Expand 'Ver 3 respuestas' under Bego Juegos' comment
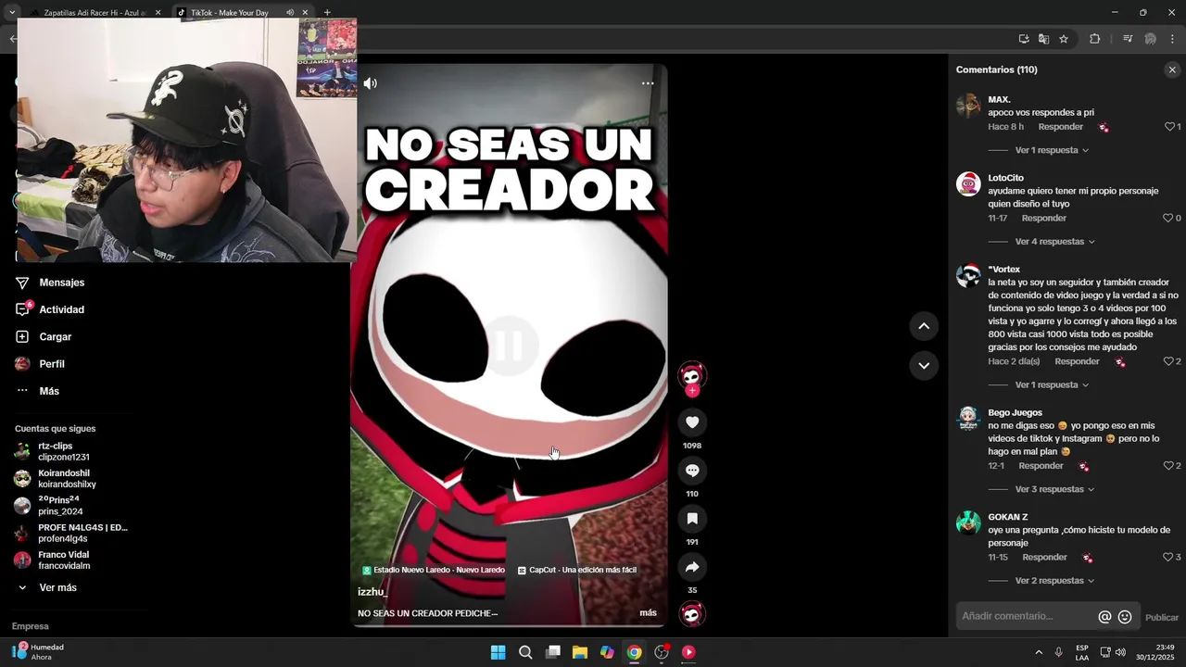The image size is (1186, 667). (1054, 489)
